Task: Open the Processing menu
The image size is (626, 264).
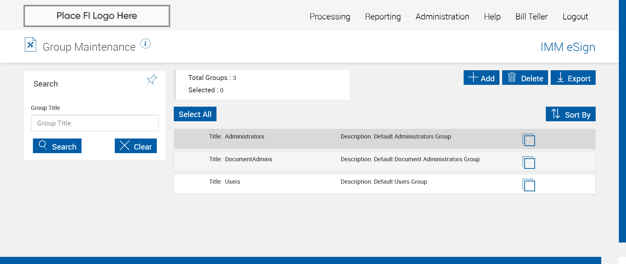Action: pos(330,17)
